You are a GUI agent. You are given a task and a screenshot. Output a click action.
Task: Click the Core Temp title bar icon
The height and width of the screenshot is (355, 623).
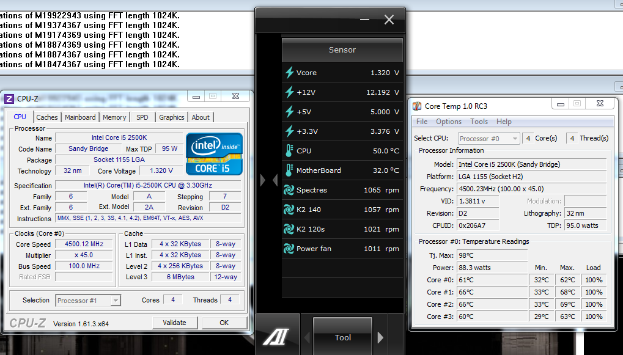pos(418,106)
